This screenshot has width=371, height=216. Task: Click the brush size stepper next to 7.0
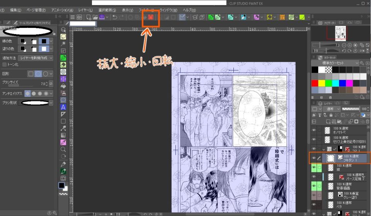coord(46,84)
